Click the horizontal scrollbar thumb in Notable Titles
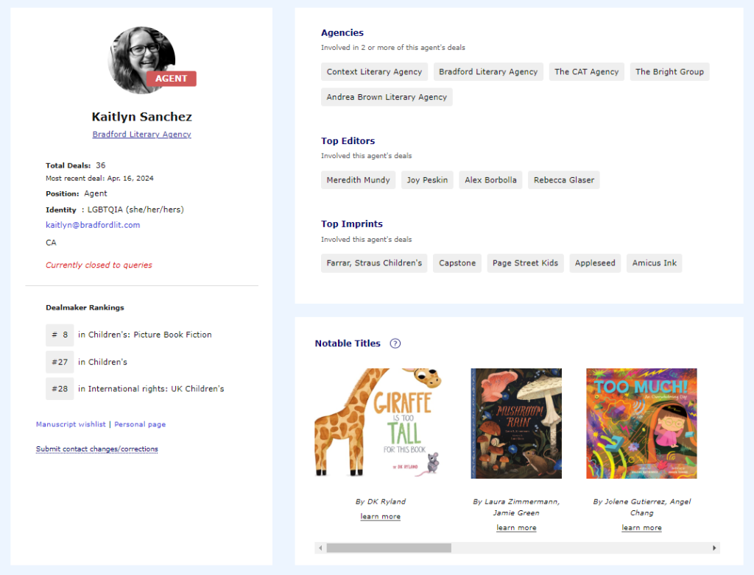 [388, 548]
